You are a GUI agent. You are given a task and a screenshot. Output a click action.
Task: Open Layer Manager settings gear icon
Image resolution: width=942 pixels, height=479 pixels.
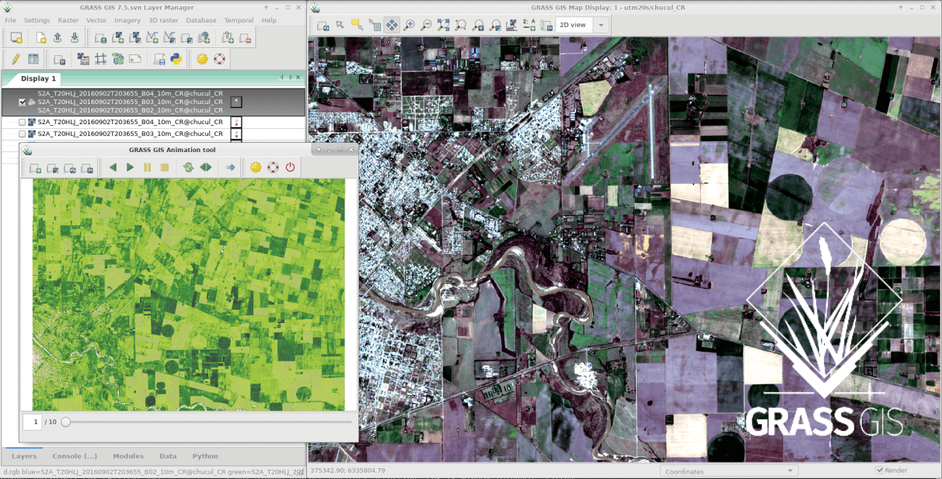(202, 58)
